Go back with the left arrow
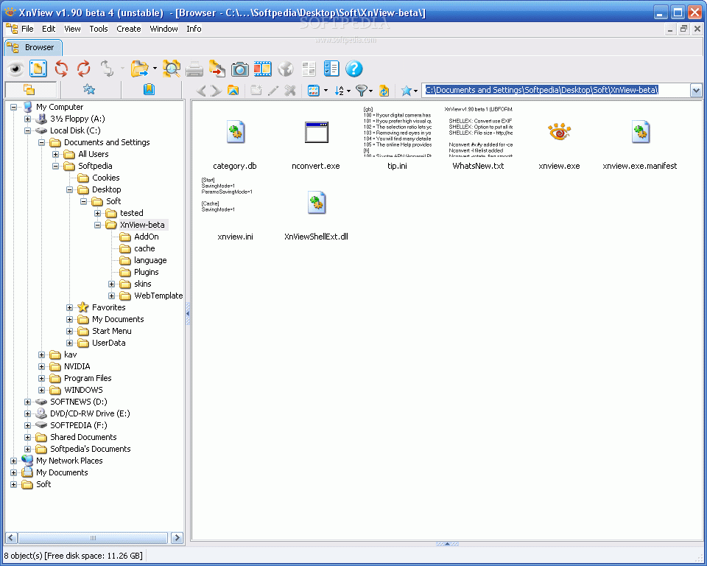Viewport: 707px width, 566px height. (x=202, y=91)
